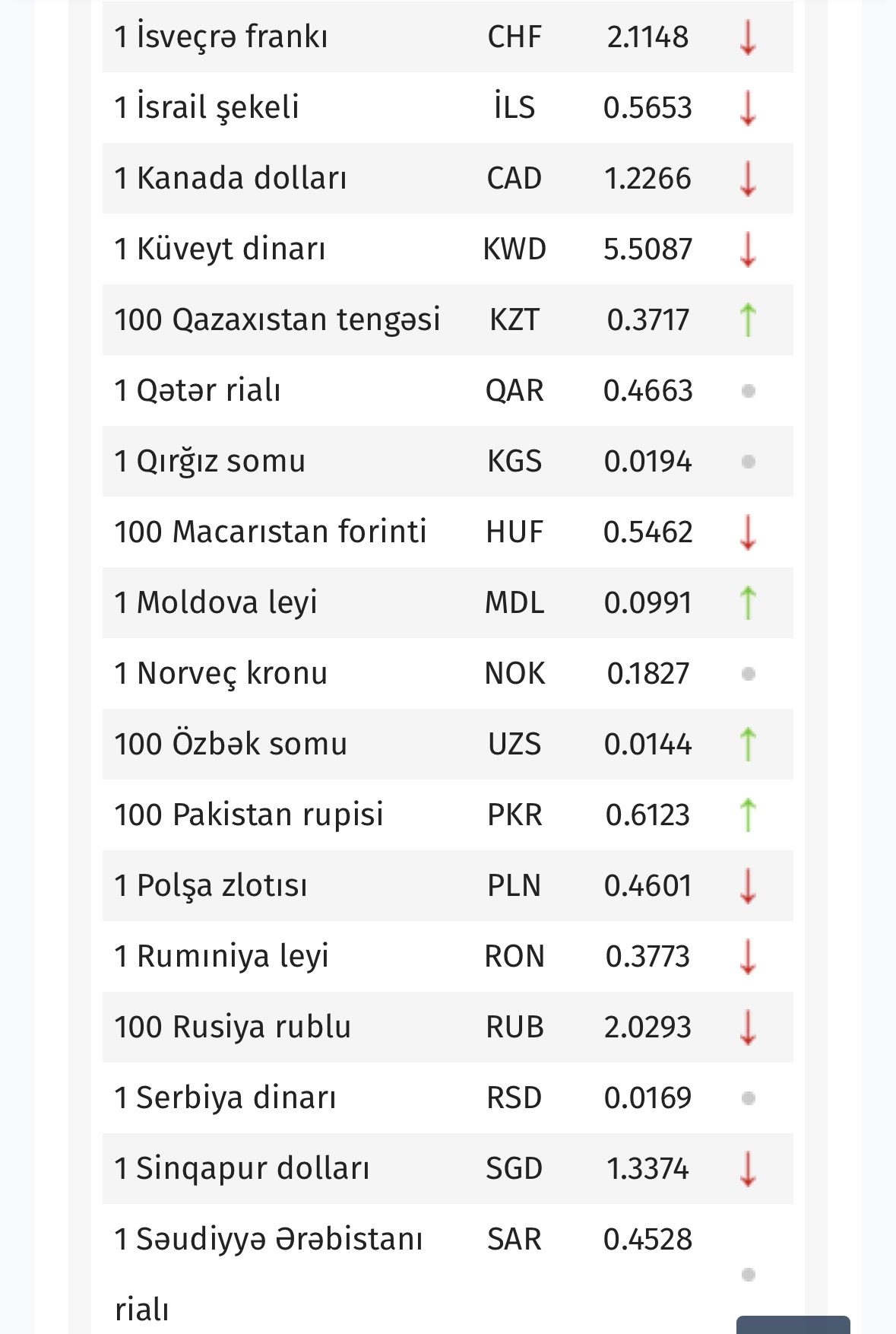Click the red down arrow for HUF

click(748, 532)
